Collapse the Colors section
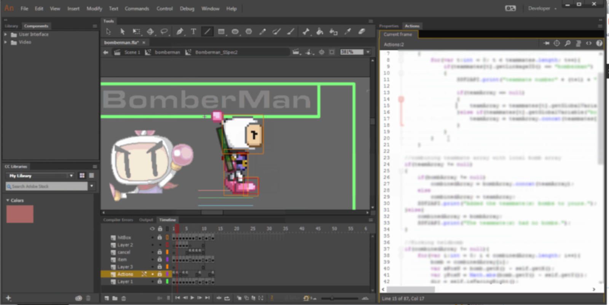Screen dimensions: 609x305 click(8, 200)
